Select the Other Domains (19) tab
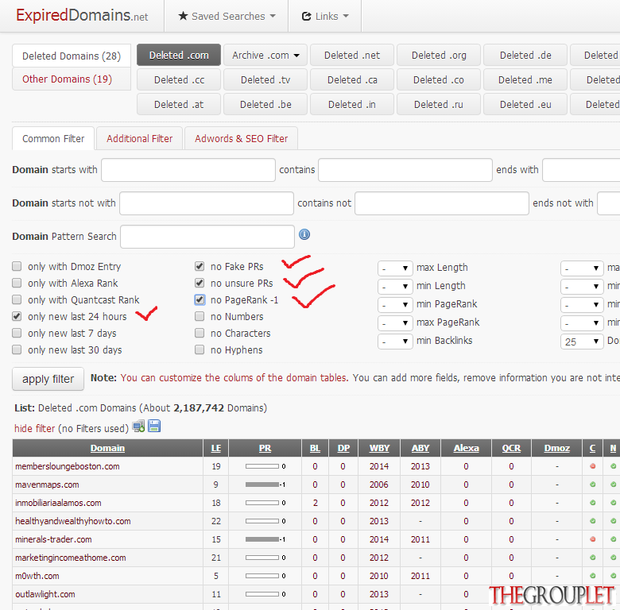This screenshot has height=610, width=620. coord(72,79)
